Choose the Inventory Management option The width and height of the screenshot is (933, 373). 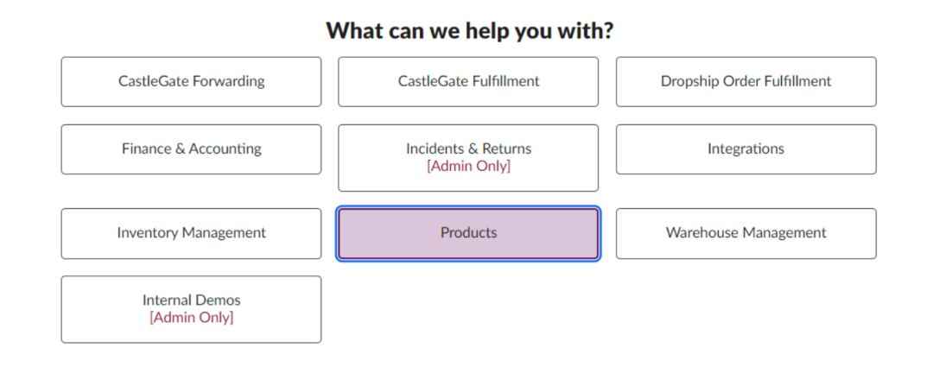tap(191, 233)
